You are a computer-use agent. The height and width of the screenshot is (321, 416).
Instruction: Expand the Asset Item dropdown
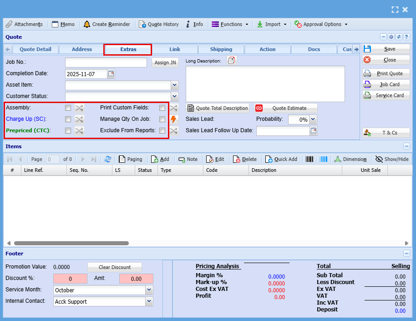point(174,85)
